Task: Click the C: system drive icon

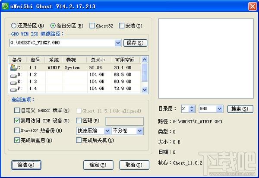Action: click(13, 67)
